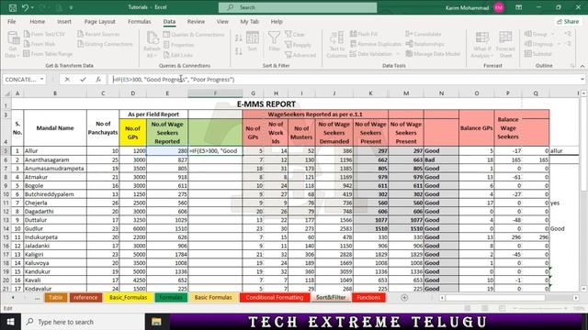This screenshot has height=330, width=588.
Task: Open File Explorer from the taskbar
Action: point(156,322)
